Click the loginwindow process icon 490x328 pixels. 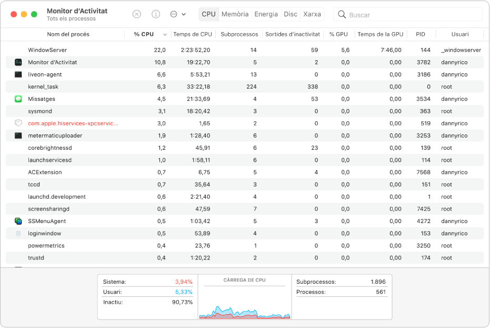pyautogui.click(x=18, y=234)
